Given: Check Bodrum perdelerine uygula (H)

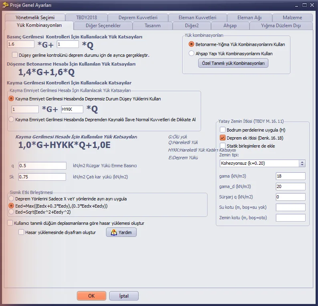Looking at the screenshot, I should click(x=222, y=130).
